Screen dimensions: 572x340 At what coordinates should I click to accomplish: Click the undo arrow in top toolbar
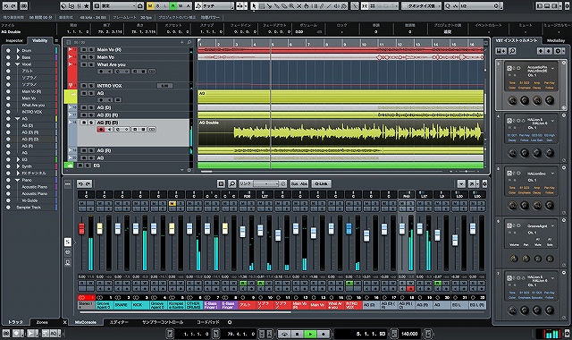pos(5,6)
